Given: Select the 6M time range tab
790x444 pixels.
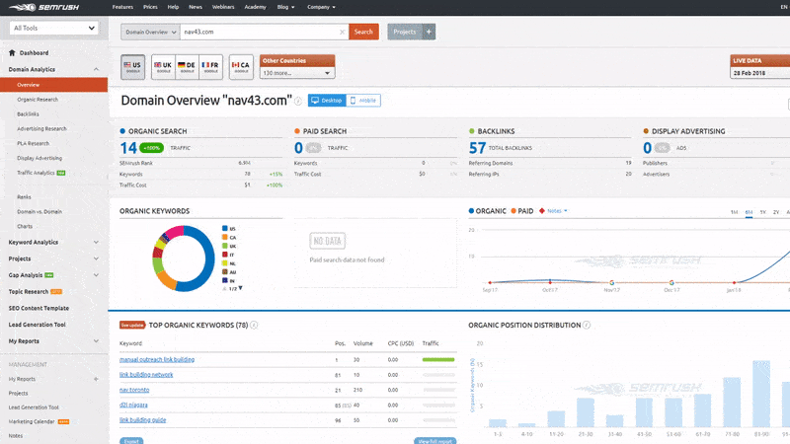Looking at the screenshot, I should point(749,212).
